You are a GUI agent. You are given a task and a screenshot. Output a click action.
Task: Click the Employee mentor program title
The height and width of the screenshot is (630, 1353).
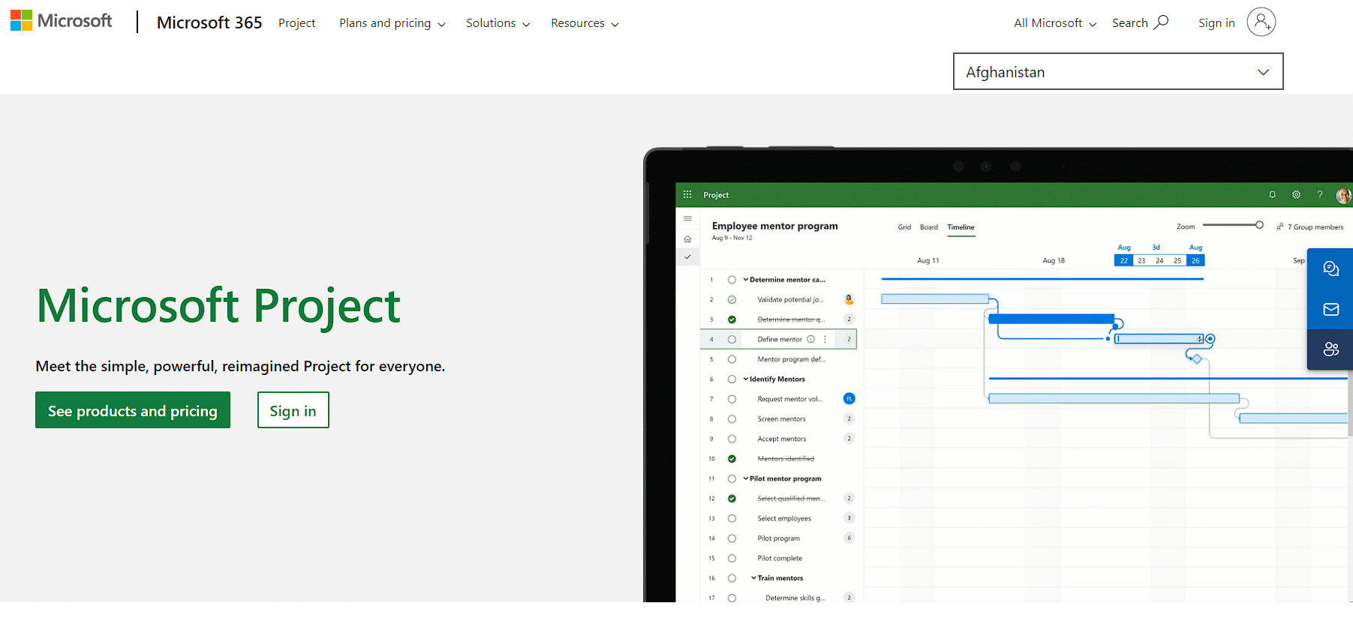[x=775, y=226]
